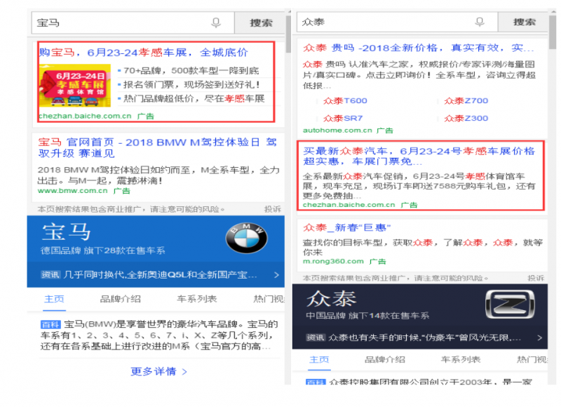Open the 宝马 官网首页 BMW M驾控体验日 result

[157, 148]
